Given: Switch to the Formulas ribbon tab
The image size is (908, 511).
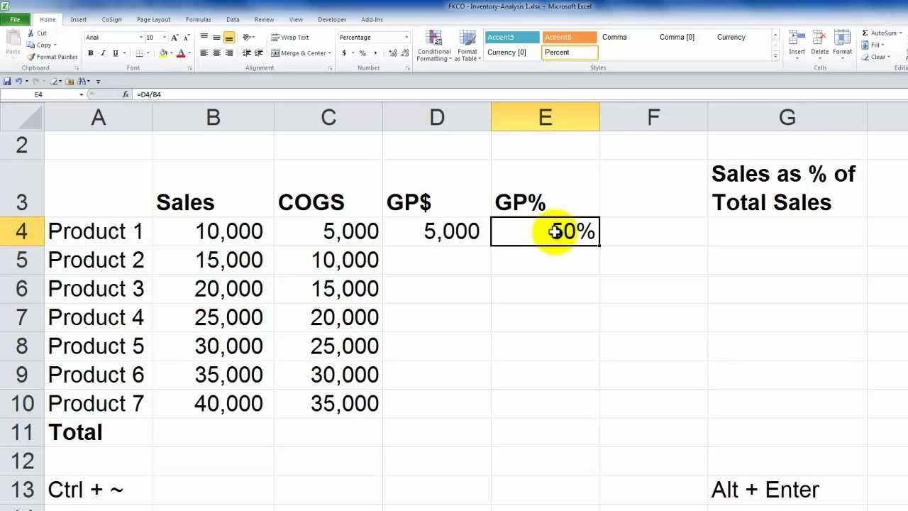Looking at the screenshot, I should coord(198,19).
